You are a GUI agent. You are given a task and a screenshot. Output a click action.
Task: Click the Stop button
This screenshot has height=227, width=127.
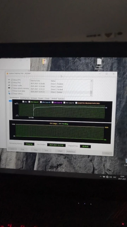click(22, 149)
